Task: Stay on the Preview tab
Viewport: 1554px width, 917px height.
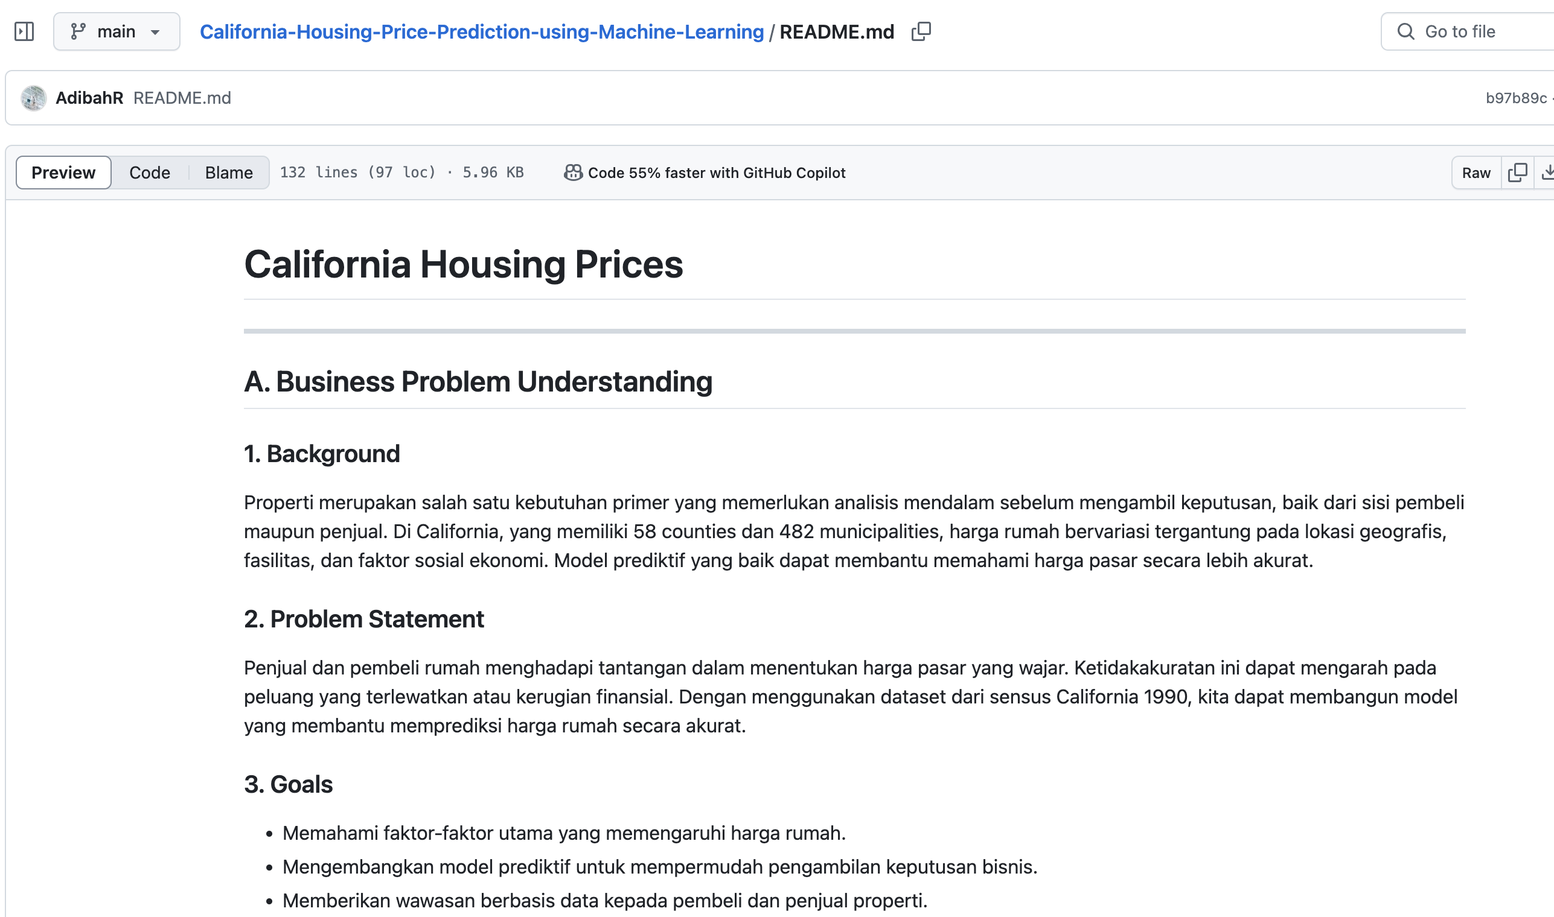Action: coord(63,173)
